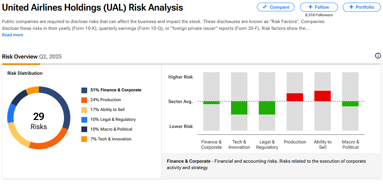Select the Ability to Sell legend entry
This screenshot has width=383, height=194.
[107, 110]
